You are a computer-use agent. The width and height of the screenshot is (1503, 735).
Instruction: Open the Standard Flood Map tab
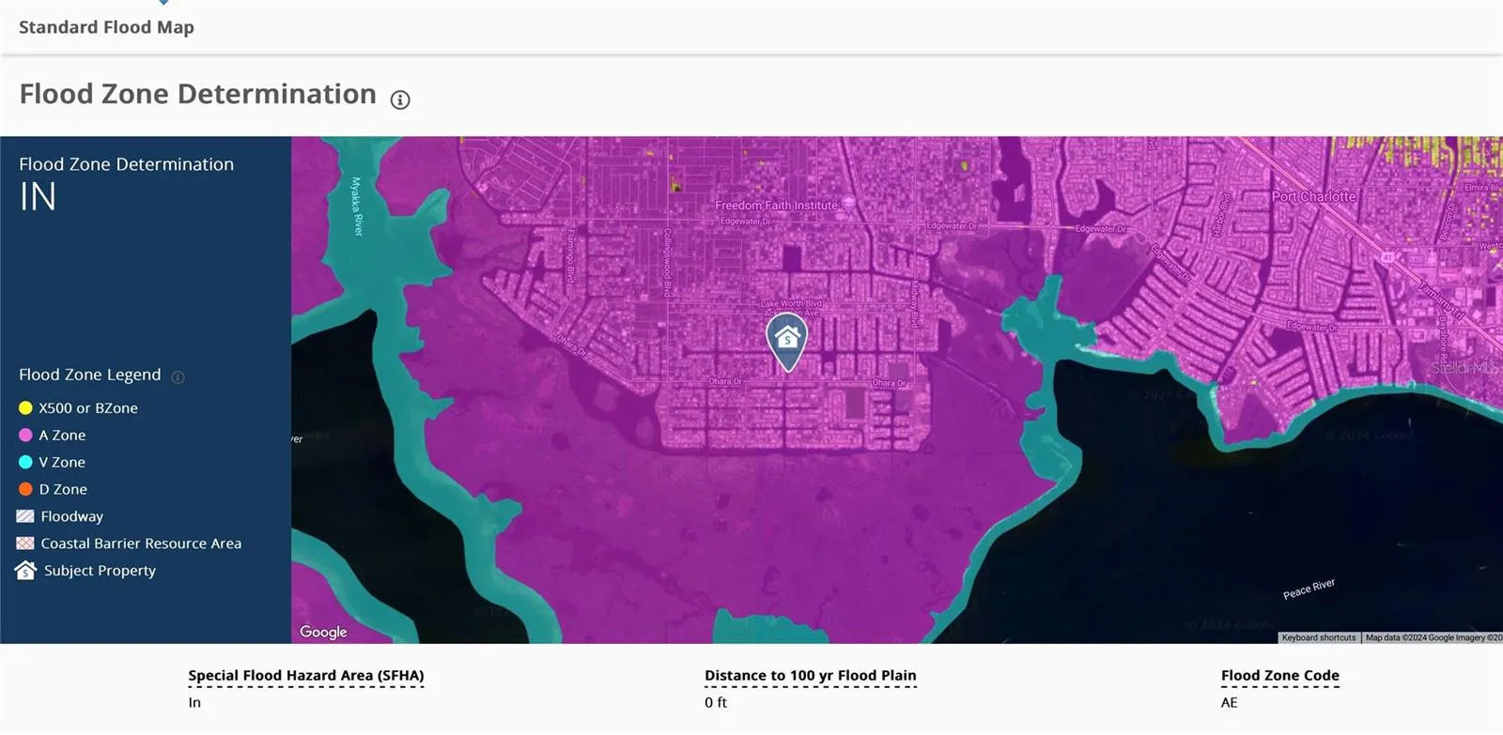(106, 27)
